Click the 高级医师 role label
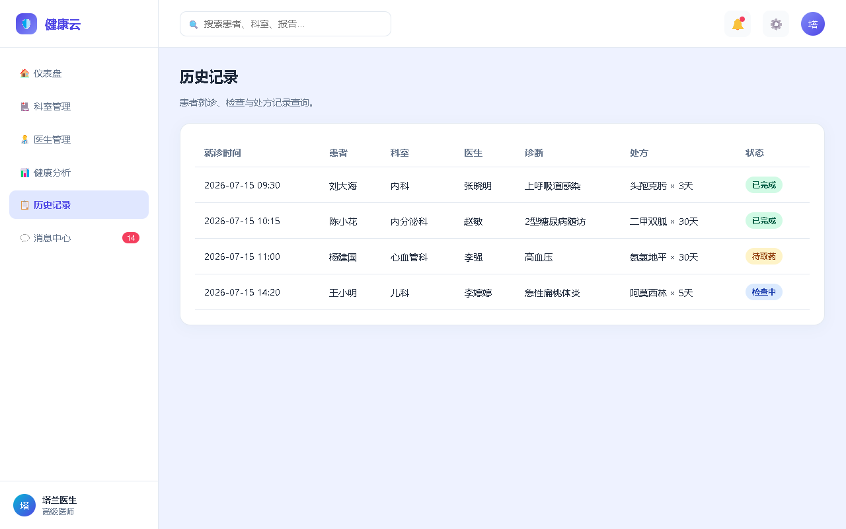 click(58, 512)
